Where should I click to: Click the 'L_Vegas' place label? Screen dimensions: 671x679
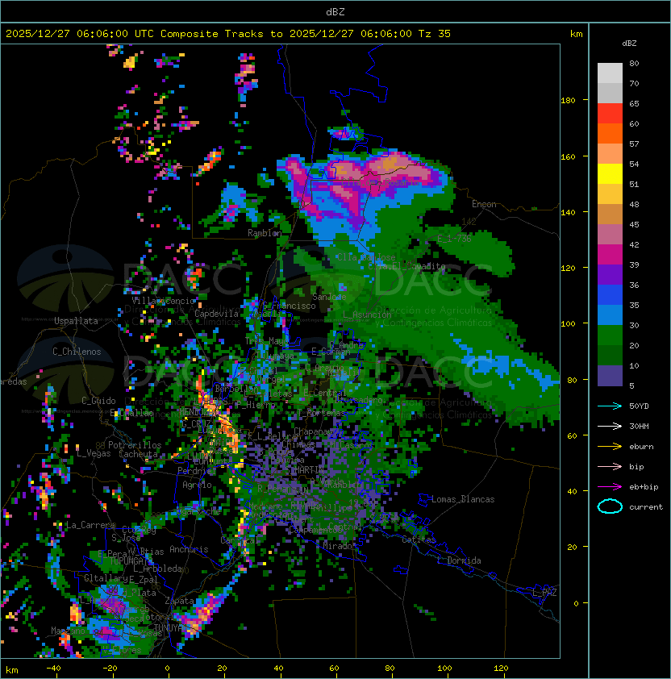94,453
